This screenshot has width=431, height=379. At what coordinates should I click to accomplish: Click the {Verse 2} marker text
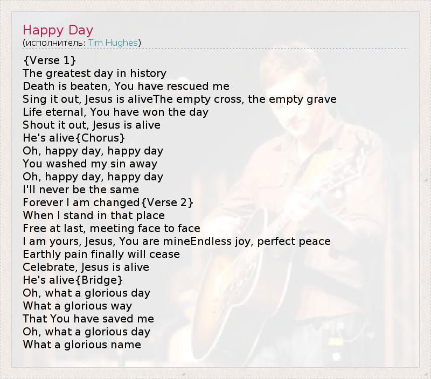168,202
